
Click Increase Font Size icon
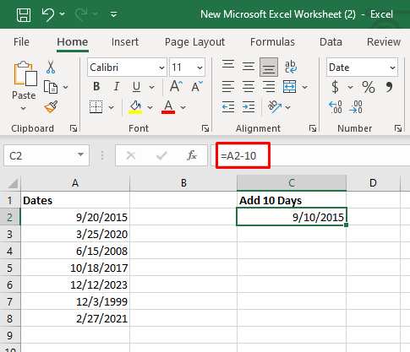[x=176, y=86]
